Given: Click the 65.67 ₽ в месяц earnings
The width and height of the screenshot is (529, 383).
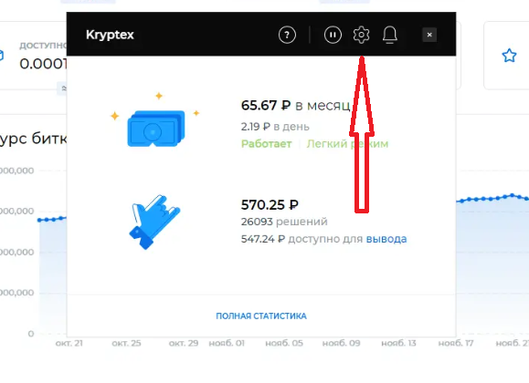Looking at the screenshot, I should 295,106.
